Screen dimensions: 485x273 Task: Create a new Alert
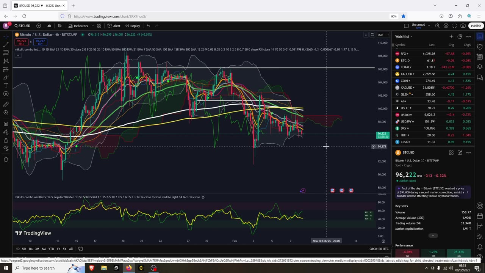pyautogui.click(x=114, y=26)
